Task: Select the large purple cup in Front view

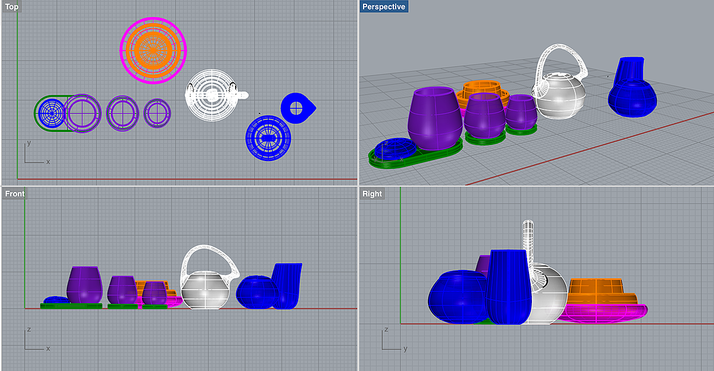Action: click(84, 285)
